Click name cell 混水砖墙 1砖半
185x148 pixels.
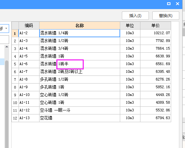80,64
